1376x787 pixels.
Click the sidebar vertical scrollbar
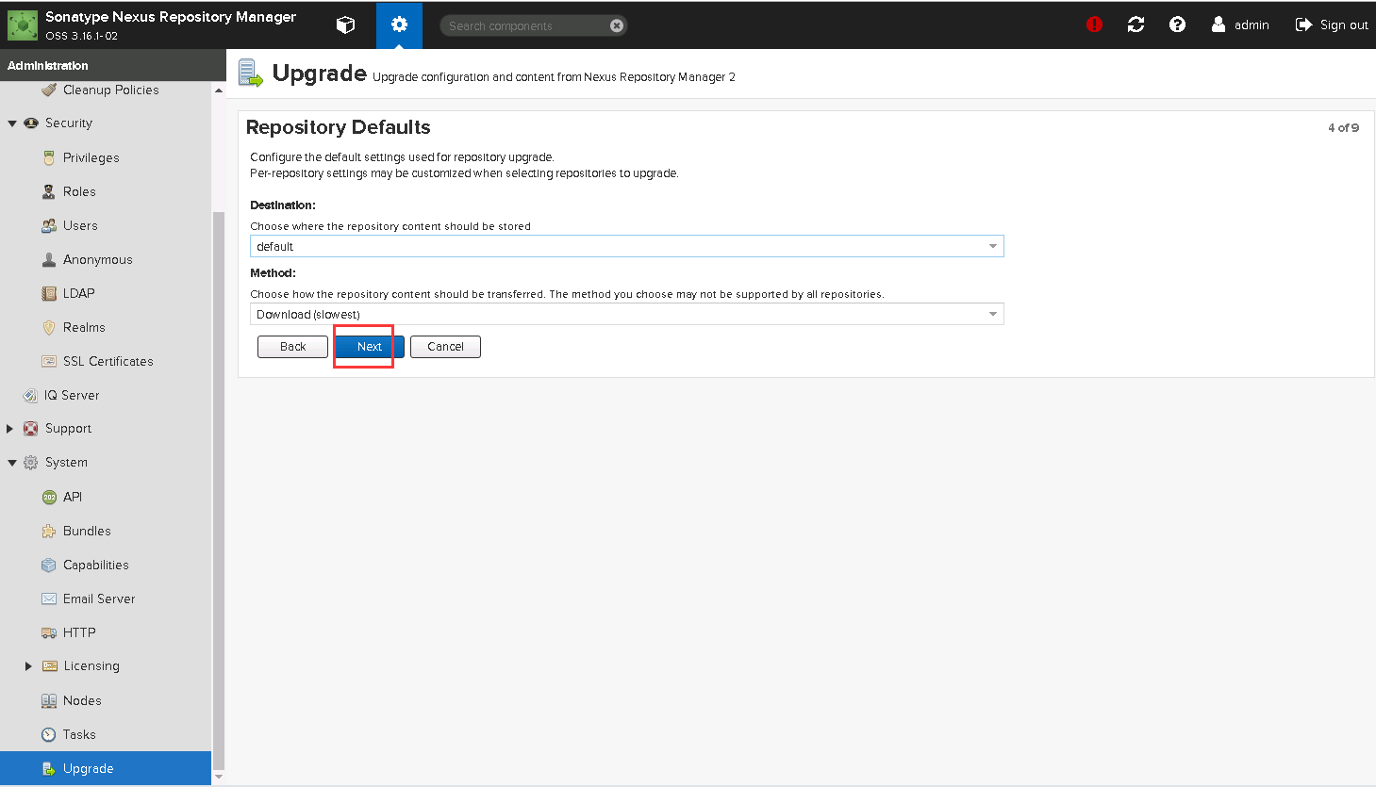pyautogui.click(x=219, y=490)
